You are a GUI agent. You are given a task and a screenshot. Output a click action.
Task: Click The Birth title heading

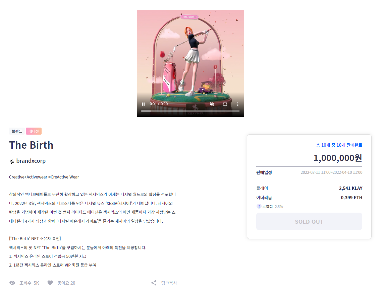click(x=31, y=145)
